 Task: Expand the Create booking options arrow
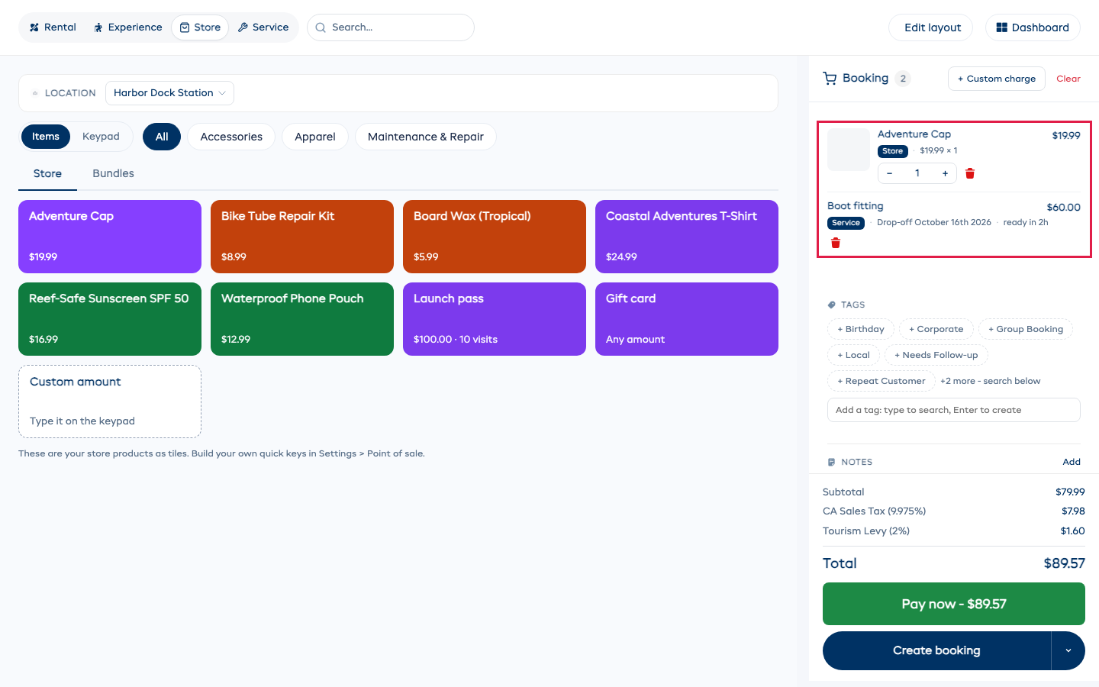point(1068,650)
